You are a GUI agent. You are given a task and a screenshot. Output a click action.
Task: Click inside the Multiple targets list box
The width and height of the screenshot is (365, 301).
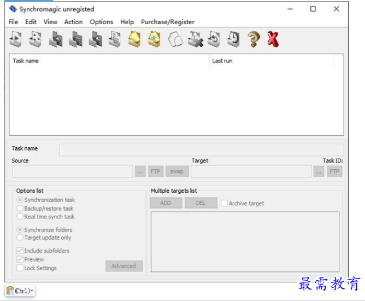245,242
